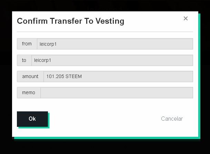Screen dimensions: 210x154
Task: Click the STEEM currency text in amount
Action: click(73, 76)
